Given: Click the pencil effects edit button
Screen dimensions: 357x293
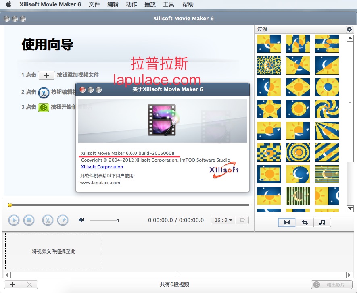Looking at the screenshot, I should pyautogui.click(x=63, y=220).
